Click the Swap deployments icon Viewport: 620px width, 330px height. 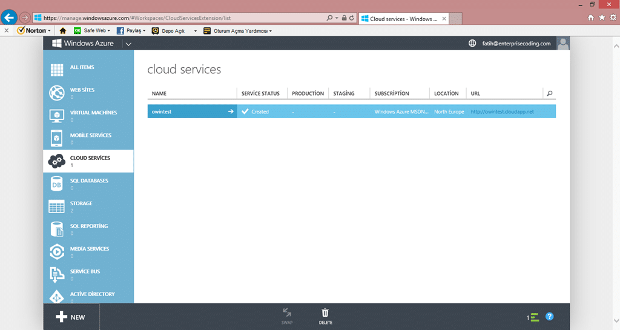pos(287,312)
